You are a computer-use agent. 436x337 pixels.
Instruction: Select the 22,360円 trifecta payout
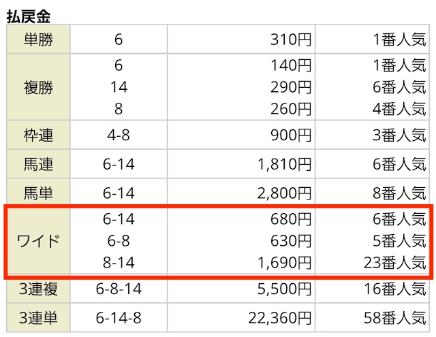(x=279, y=318)
